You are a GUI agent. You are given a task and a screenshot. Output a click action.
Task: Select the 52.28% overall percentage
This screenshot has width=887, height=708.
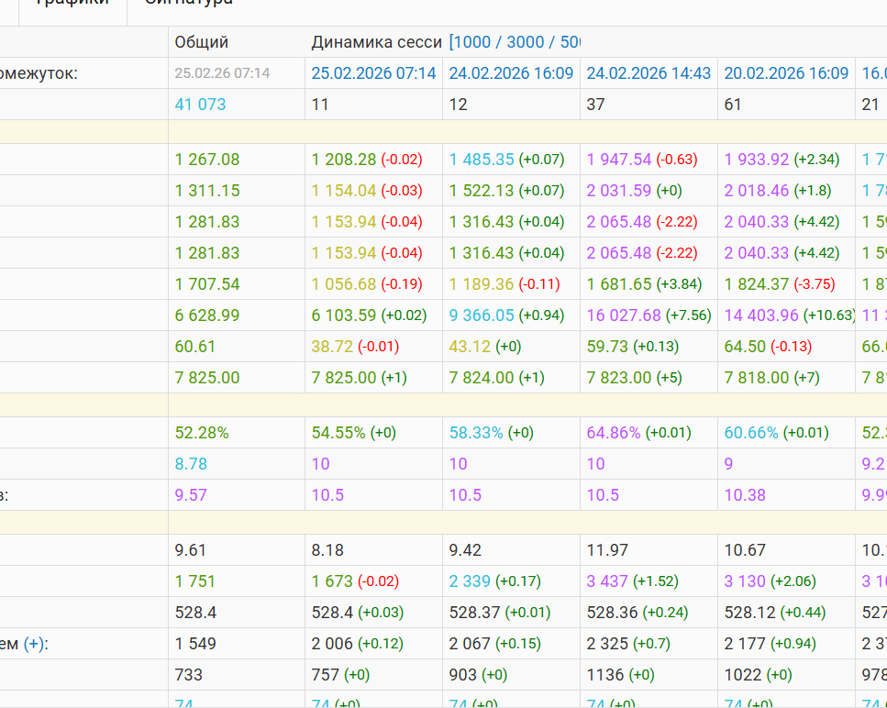click(x=202, y=433)
